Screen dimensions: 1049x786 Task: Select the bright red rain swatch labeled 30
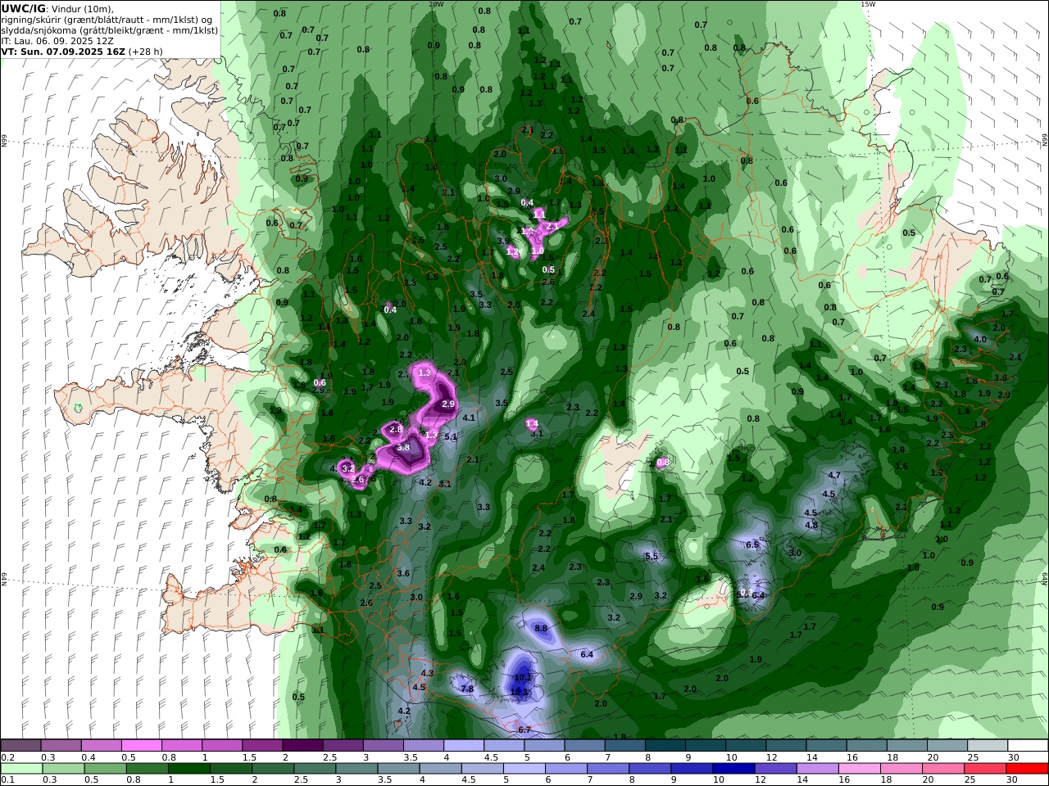pos(1026,768)
